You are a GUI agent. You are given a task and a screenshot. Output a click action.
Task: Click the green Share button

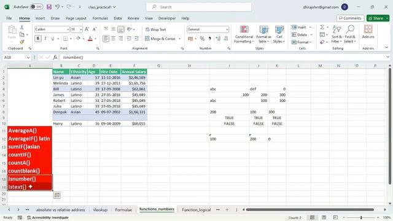tap(376, 18)
